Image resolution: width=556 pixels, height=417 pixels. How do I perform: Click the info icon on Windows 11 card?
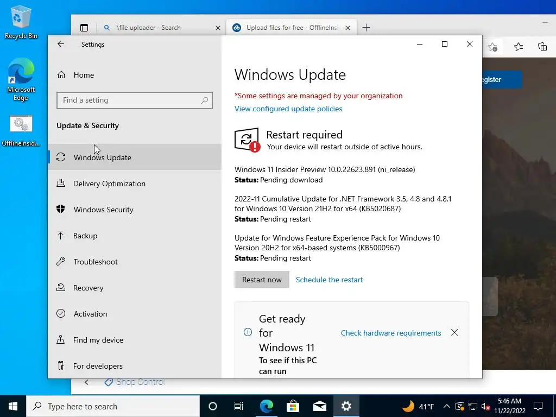click(248, 332)
